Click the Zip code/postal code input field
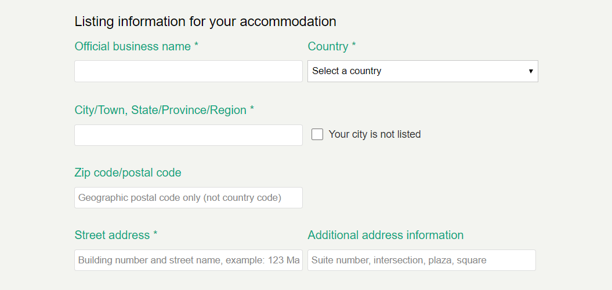This screenshot has height=290, width=612. tap(189, 197)
